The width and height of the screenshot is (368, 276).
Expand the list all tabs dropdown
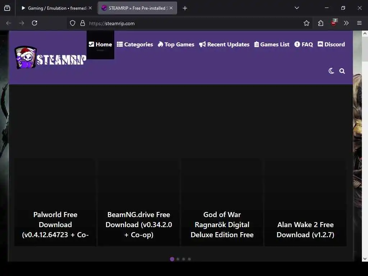click(x=296, y=8)
